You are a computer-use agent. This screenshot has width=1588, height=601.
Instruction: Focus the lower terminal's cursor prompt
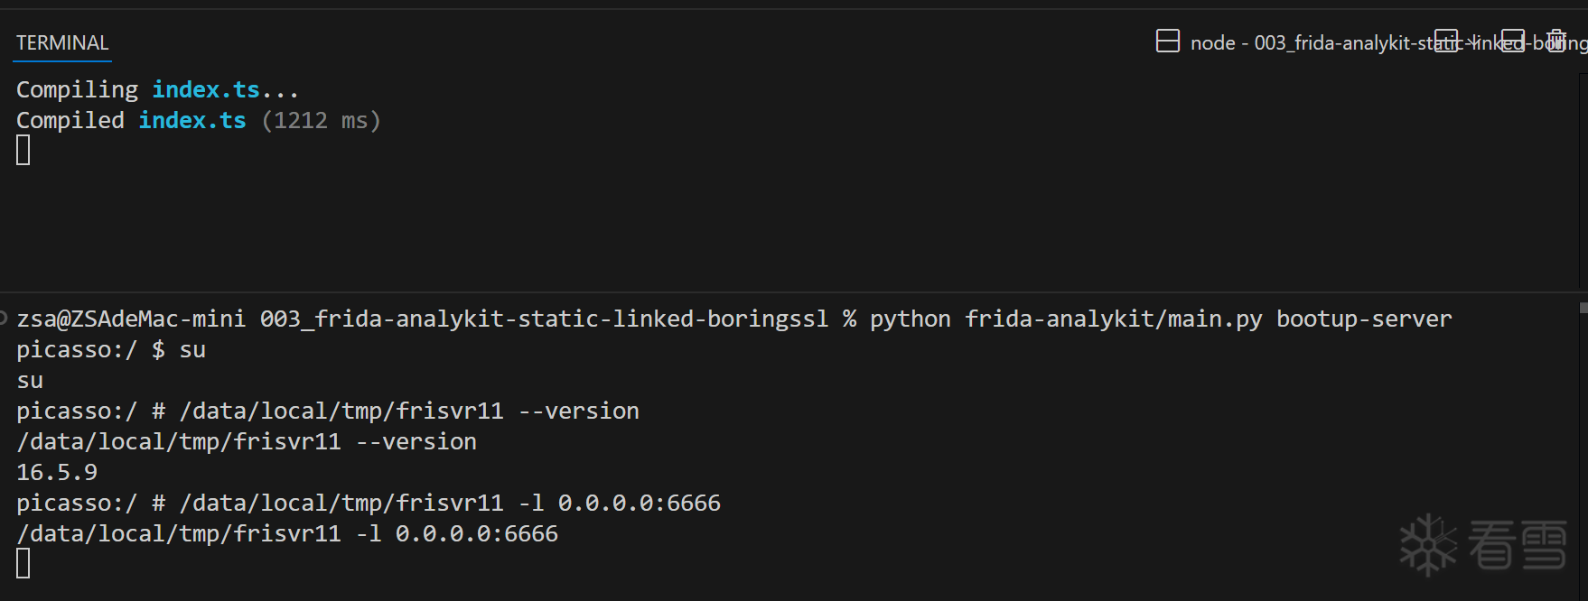[23, 563]
